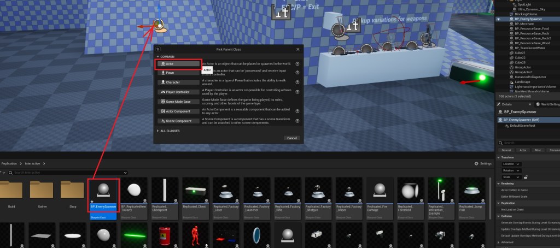The width and height of the screenshot is (560, 248).
Task: Open the Rotation dropdown in Transform
Action: point(511,170)
